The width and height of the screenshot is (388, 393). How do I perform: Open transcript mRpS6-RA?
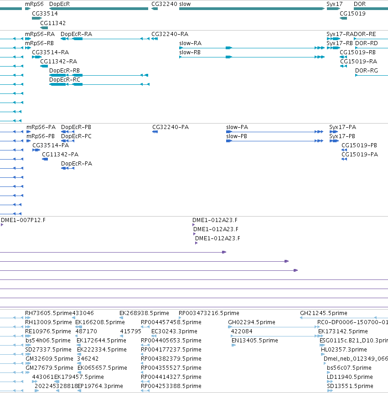[40, 34]
